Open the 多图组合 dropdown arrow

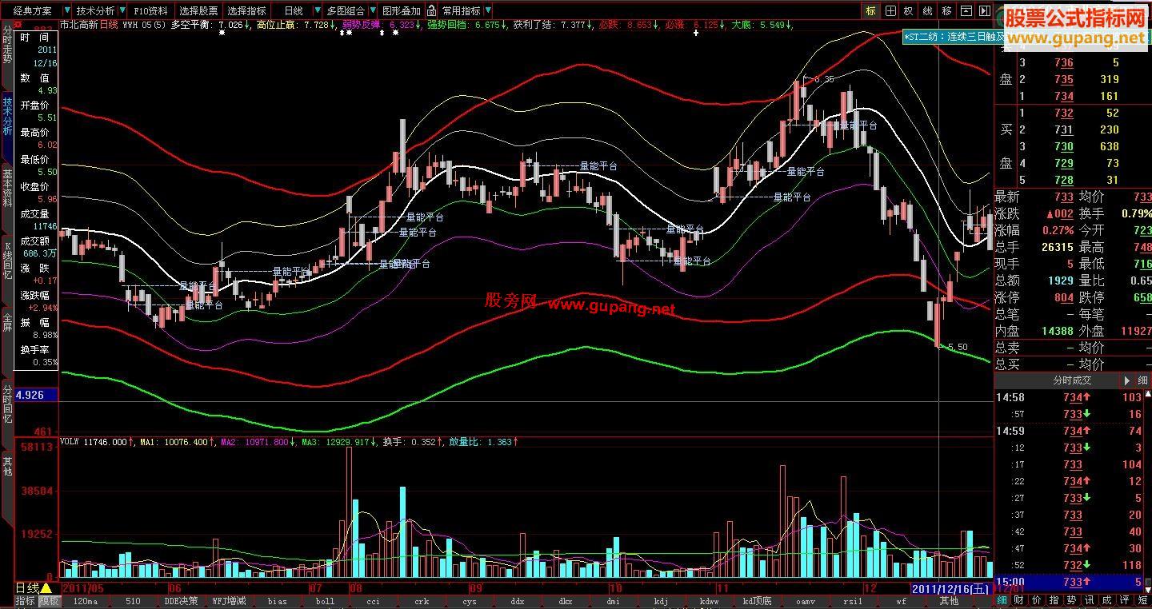pyautogui.click(x=372, y=11)
